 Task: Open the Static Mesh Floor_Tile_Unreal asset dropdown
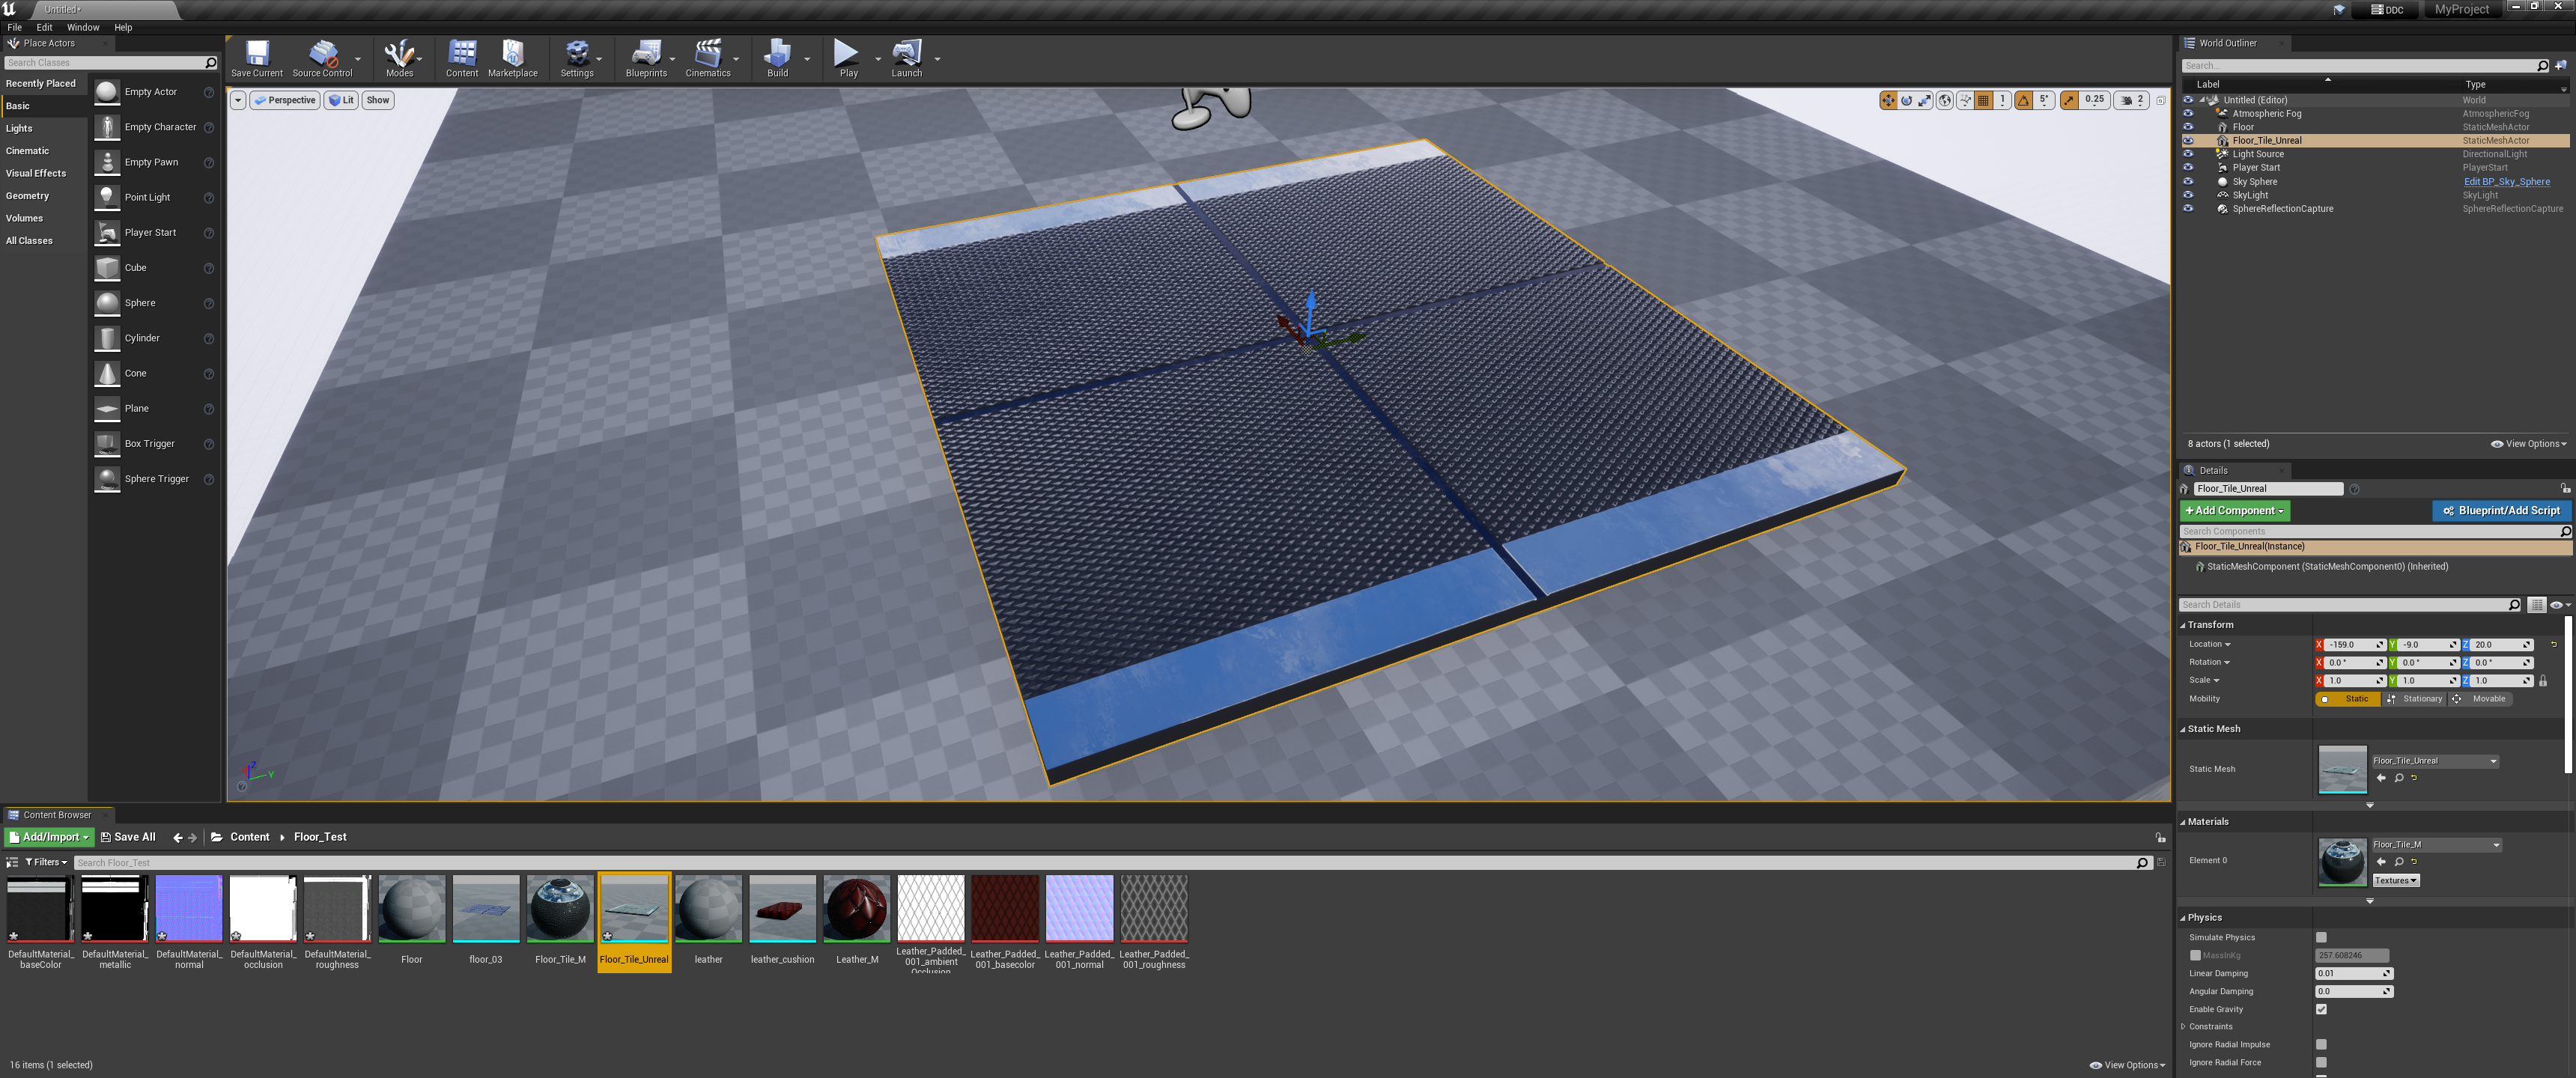pyautogui.click(x=2435, y=761)
